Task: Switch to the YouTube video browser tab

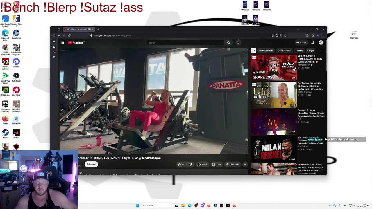Action: pos(78,29)
